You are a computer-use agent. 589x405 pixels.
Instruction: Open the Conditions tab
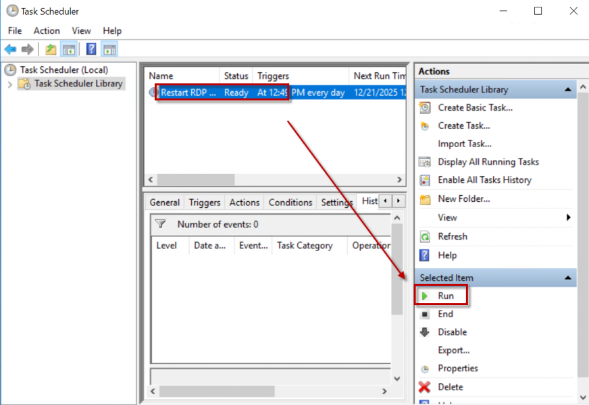[x=290, y=202]
